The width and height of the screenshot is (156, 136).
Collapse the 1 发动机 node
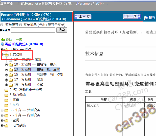2,54
